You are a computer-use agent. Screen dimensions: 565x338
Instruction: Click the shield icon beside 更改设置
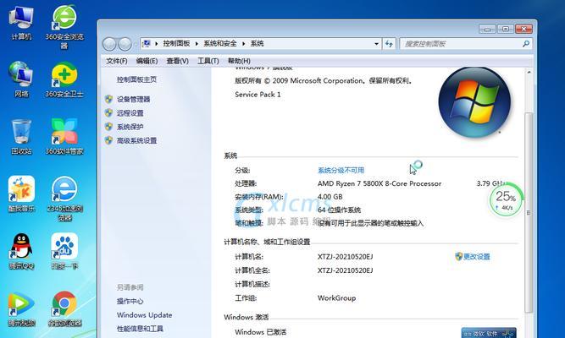458,256
